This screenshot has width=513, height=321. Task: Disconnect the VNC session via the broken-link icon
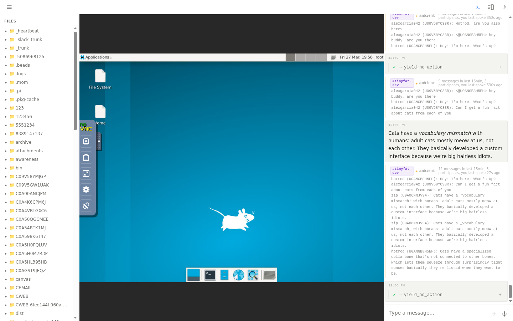tap(86, 205)
